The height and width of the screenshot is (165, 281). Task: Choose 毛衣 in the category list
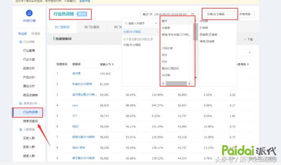coord(165,55)
